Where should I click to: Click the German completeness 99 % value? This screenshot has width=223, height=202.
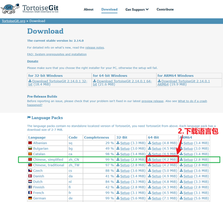(110, 198)
